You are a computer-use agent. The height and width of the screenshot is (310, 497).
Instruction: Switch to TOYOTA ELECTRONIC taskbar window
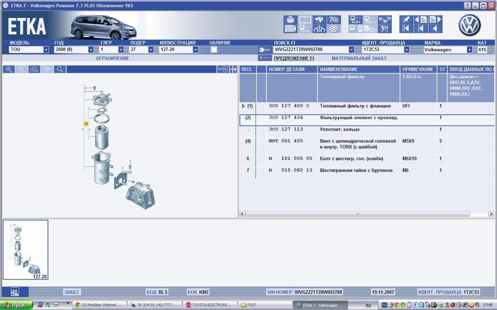click(x=210, y=305)
